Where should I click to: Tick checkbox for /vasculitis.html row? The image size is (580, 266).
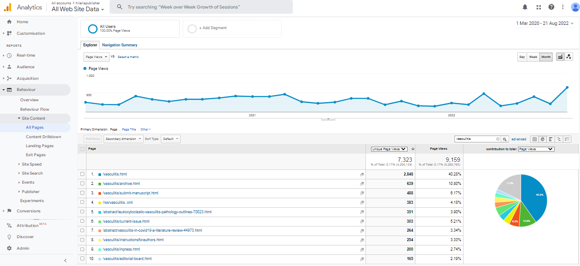82,174
